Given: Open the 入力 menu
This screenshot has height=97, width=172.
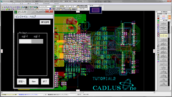Looking at the screenshot, I should click(x=14, y=4).
